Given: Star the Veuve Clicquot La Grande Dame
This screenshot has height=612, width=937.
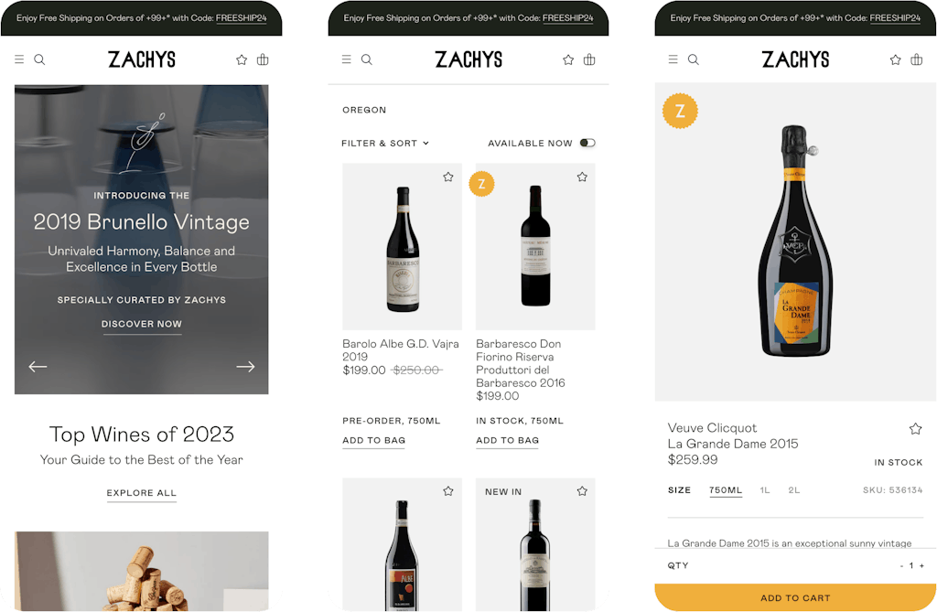Looking at the screenshot, I should click(915, 428).
